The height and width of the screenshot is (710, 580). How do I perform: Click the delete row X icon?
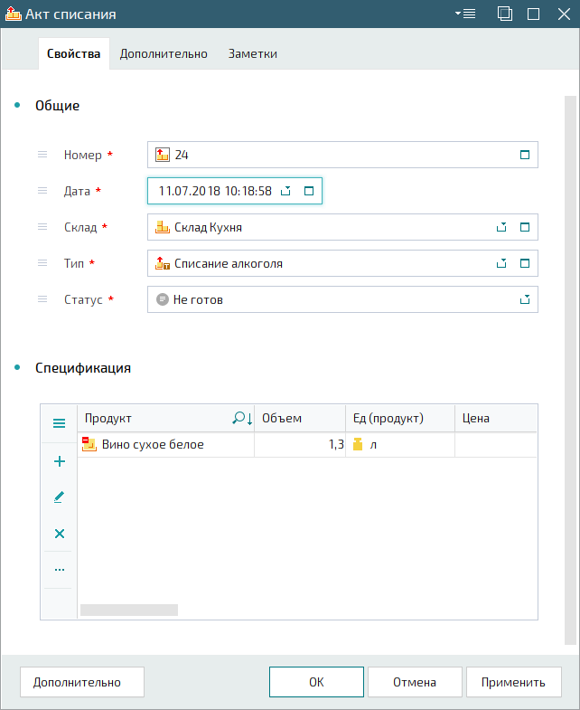click(60, 534)
